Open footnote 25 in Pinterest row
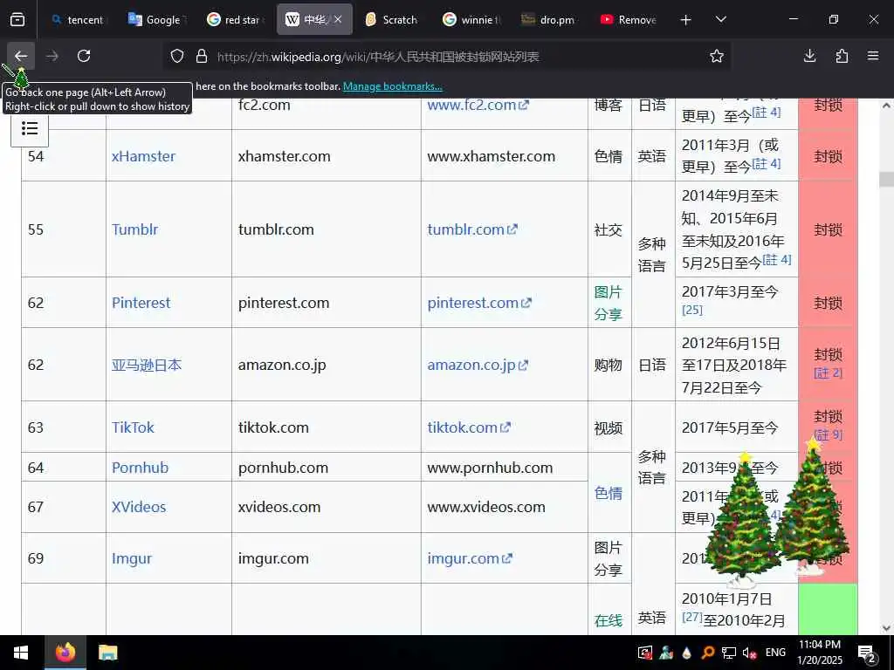Viewport: 894px width, 670px height. (x=692, y=311)
